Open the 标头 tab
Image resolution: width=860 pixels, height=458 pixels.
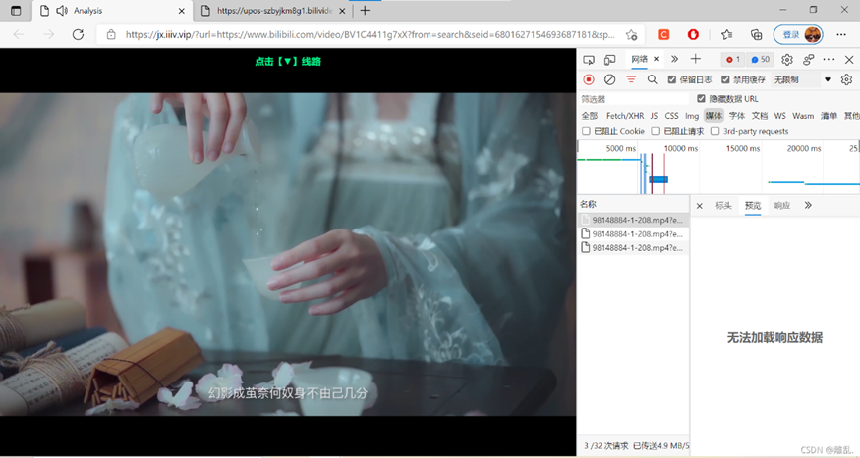(723, 206)
